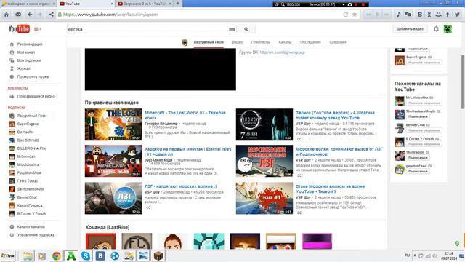The width and height of the screenshot is (465, 262).
Task: Launch Chrome from the taskbar
Action: (57, 255)
